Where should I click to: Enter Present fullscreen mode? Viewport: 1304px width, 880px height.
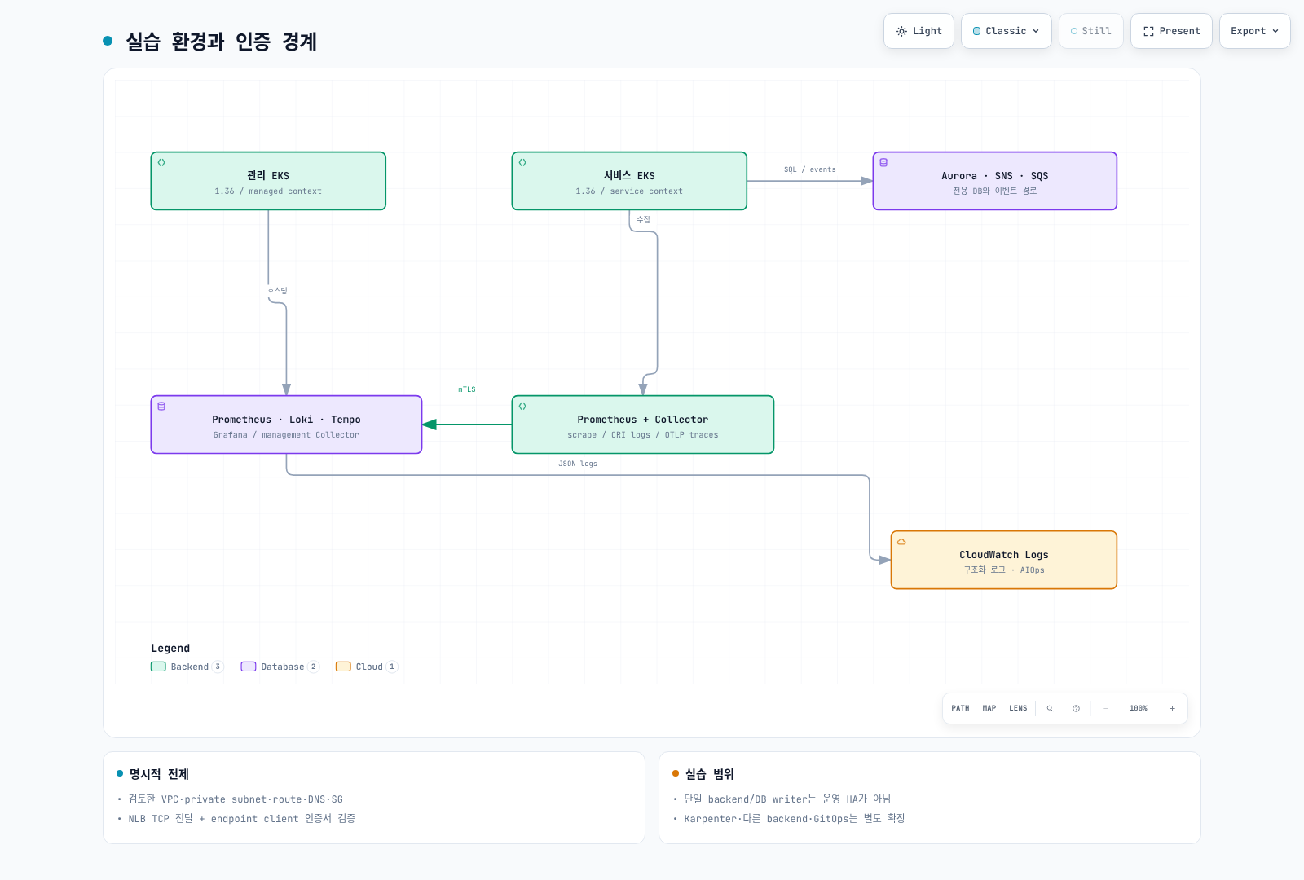click(1171, 31)
